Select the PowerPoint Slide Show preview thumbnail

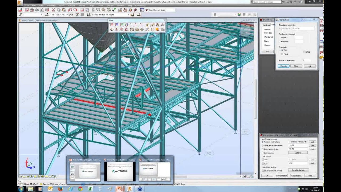120,171
